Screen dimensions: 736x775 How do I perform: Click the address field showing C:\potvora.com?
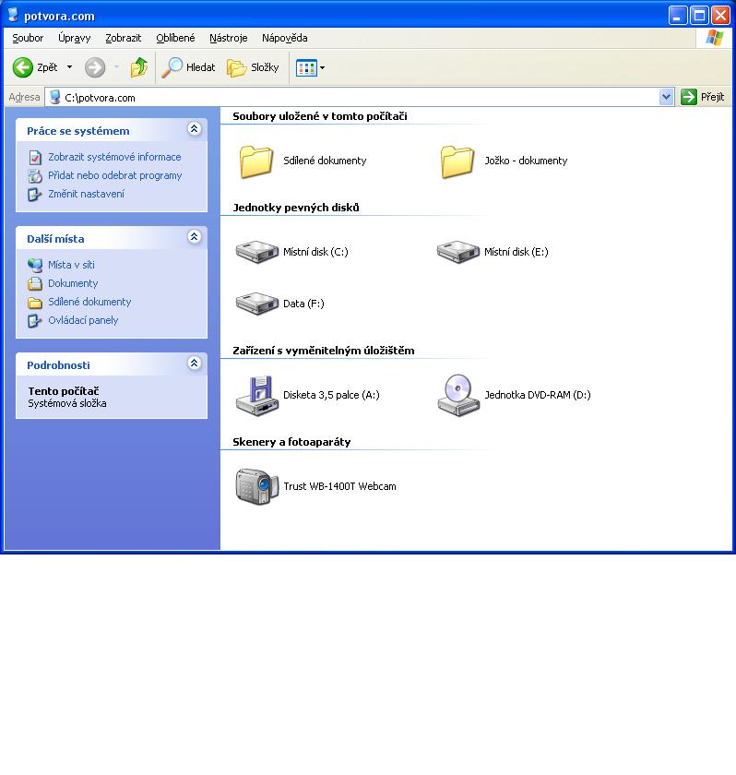pos(360,97)
